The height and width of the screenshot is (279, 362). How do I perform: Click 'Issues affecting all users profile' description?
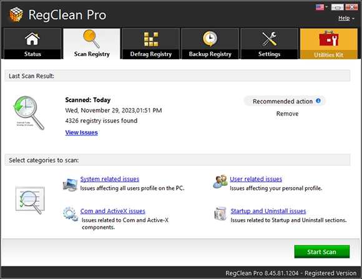pos(132,188)
